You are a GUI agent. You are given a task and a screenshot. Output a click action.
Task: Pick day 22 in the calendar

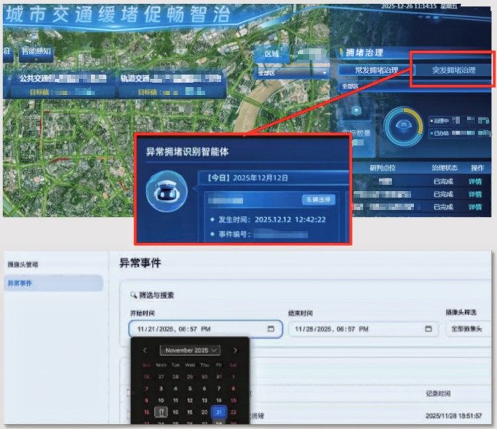(x=233, y=412)
